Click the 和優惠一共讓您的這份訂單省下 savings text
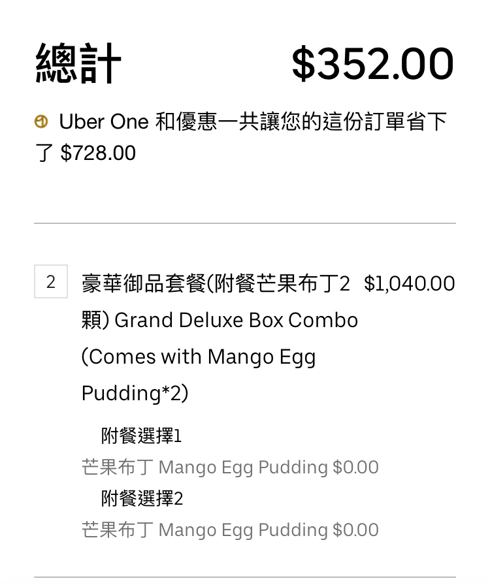 [x=301, y=121]
